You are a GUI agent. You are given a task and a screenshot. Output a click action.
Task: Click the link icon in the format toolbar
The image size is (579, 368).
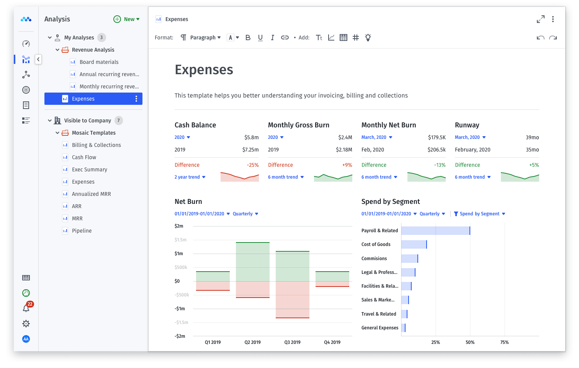click(285, 37)
